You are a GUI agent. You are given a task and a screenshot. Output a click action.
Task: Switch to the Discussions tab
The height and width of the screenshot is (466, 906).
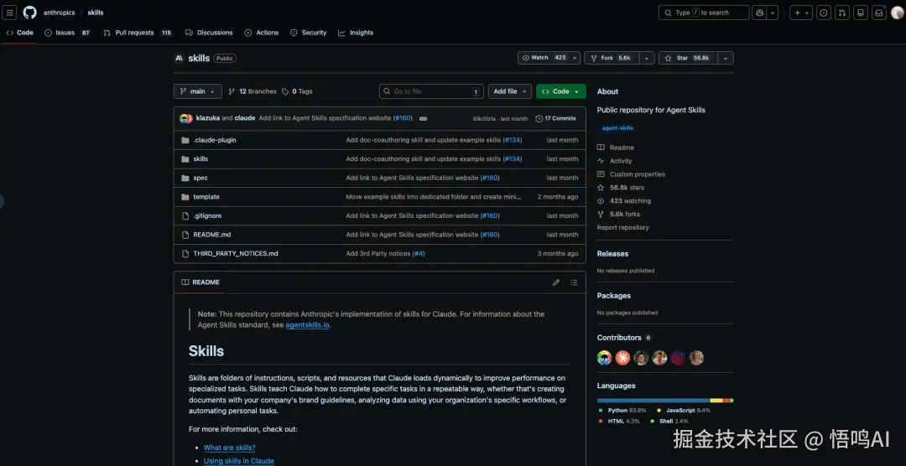[x=209, y=33]
